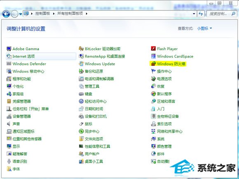This screenshot has height=179, width=239.
Task: Open Windows 移动中心 icon
Action: click(9, 71)
